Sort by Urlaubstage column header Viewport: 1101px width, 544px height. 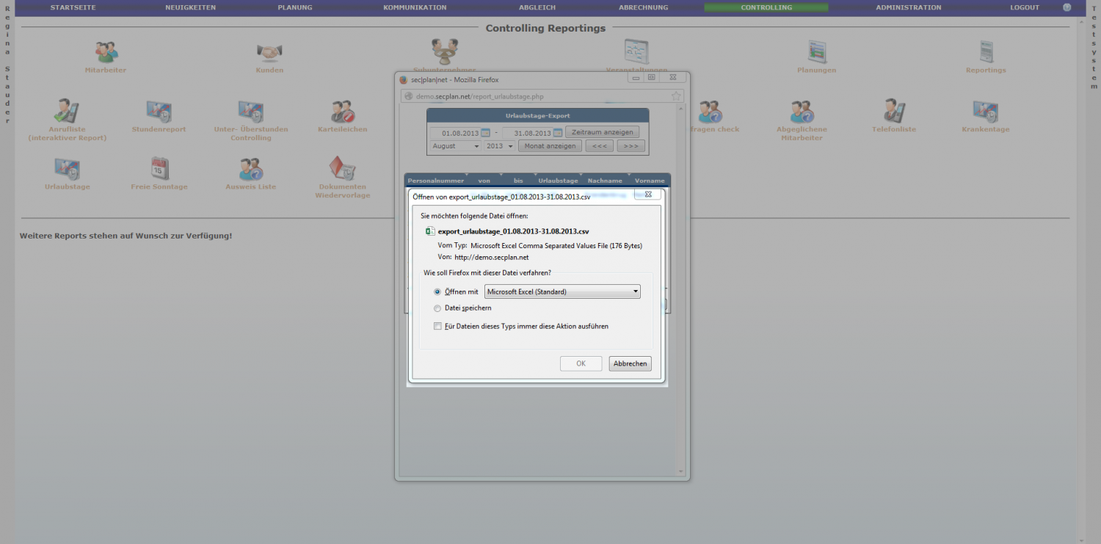(558, 181)
